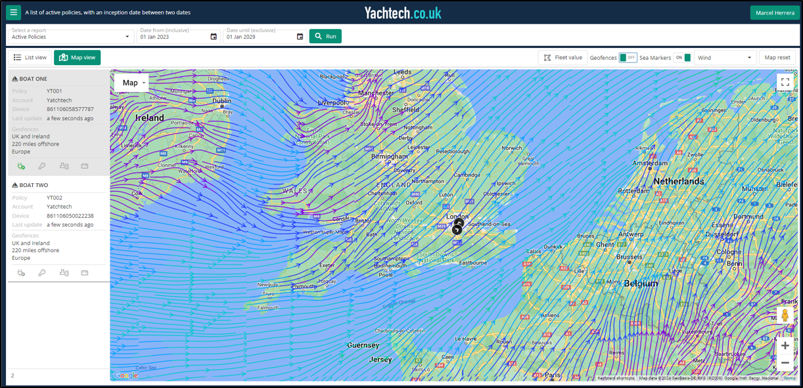This screenshot has height=388, width=803.
Task: Click the Amsterdam label on map
Action: click(x=650, y=163)
